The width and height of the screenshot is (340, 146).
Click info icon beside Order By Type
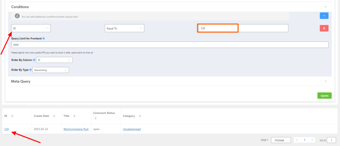tap(31, 70)
